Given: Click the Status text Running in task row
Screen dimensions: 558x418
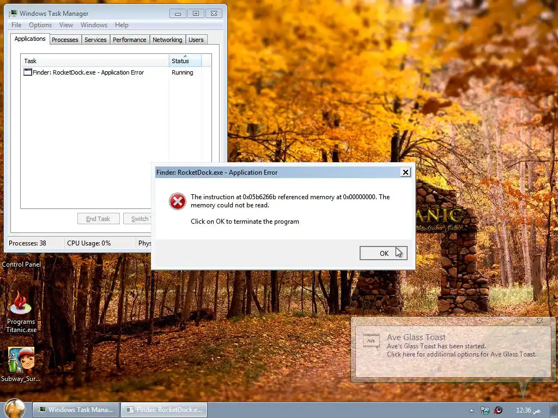Looking at the screenshot, I should [182, 72].
